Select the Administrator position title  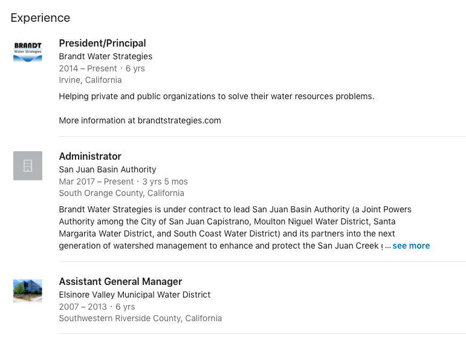[90, 156]
